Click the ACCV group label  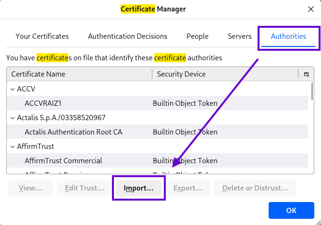click(x=26, y=89)
